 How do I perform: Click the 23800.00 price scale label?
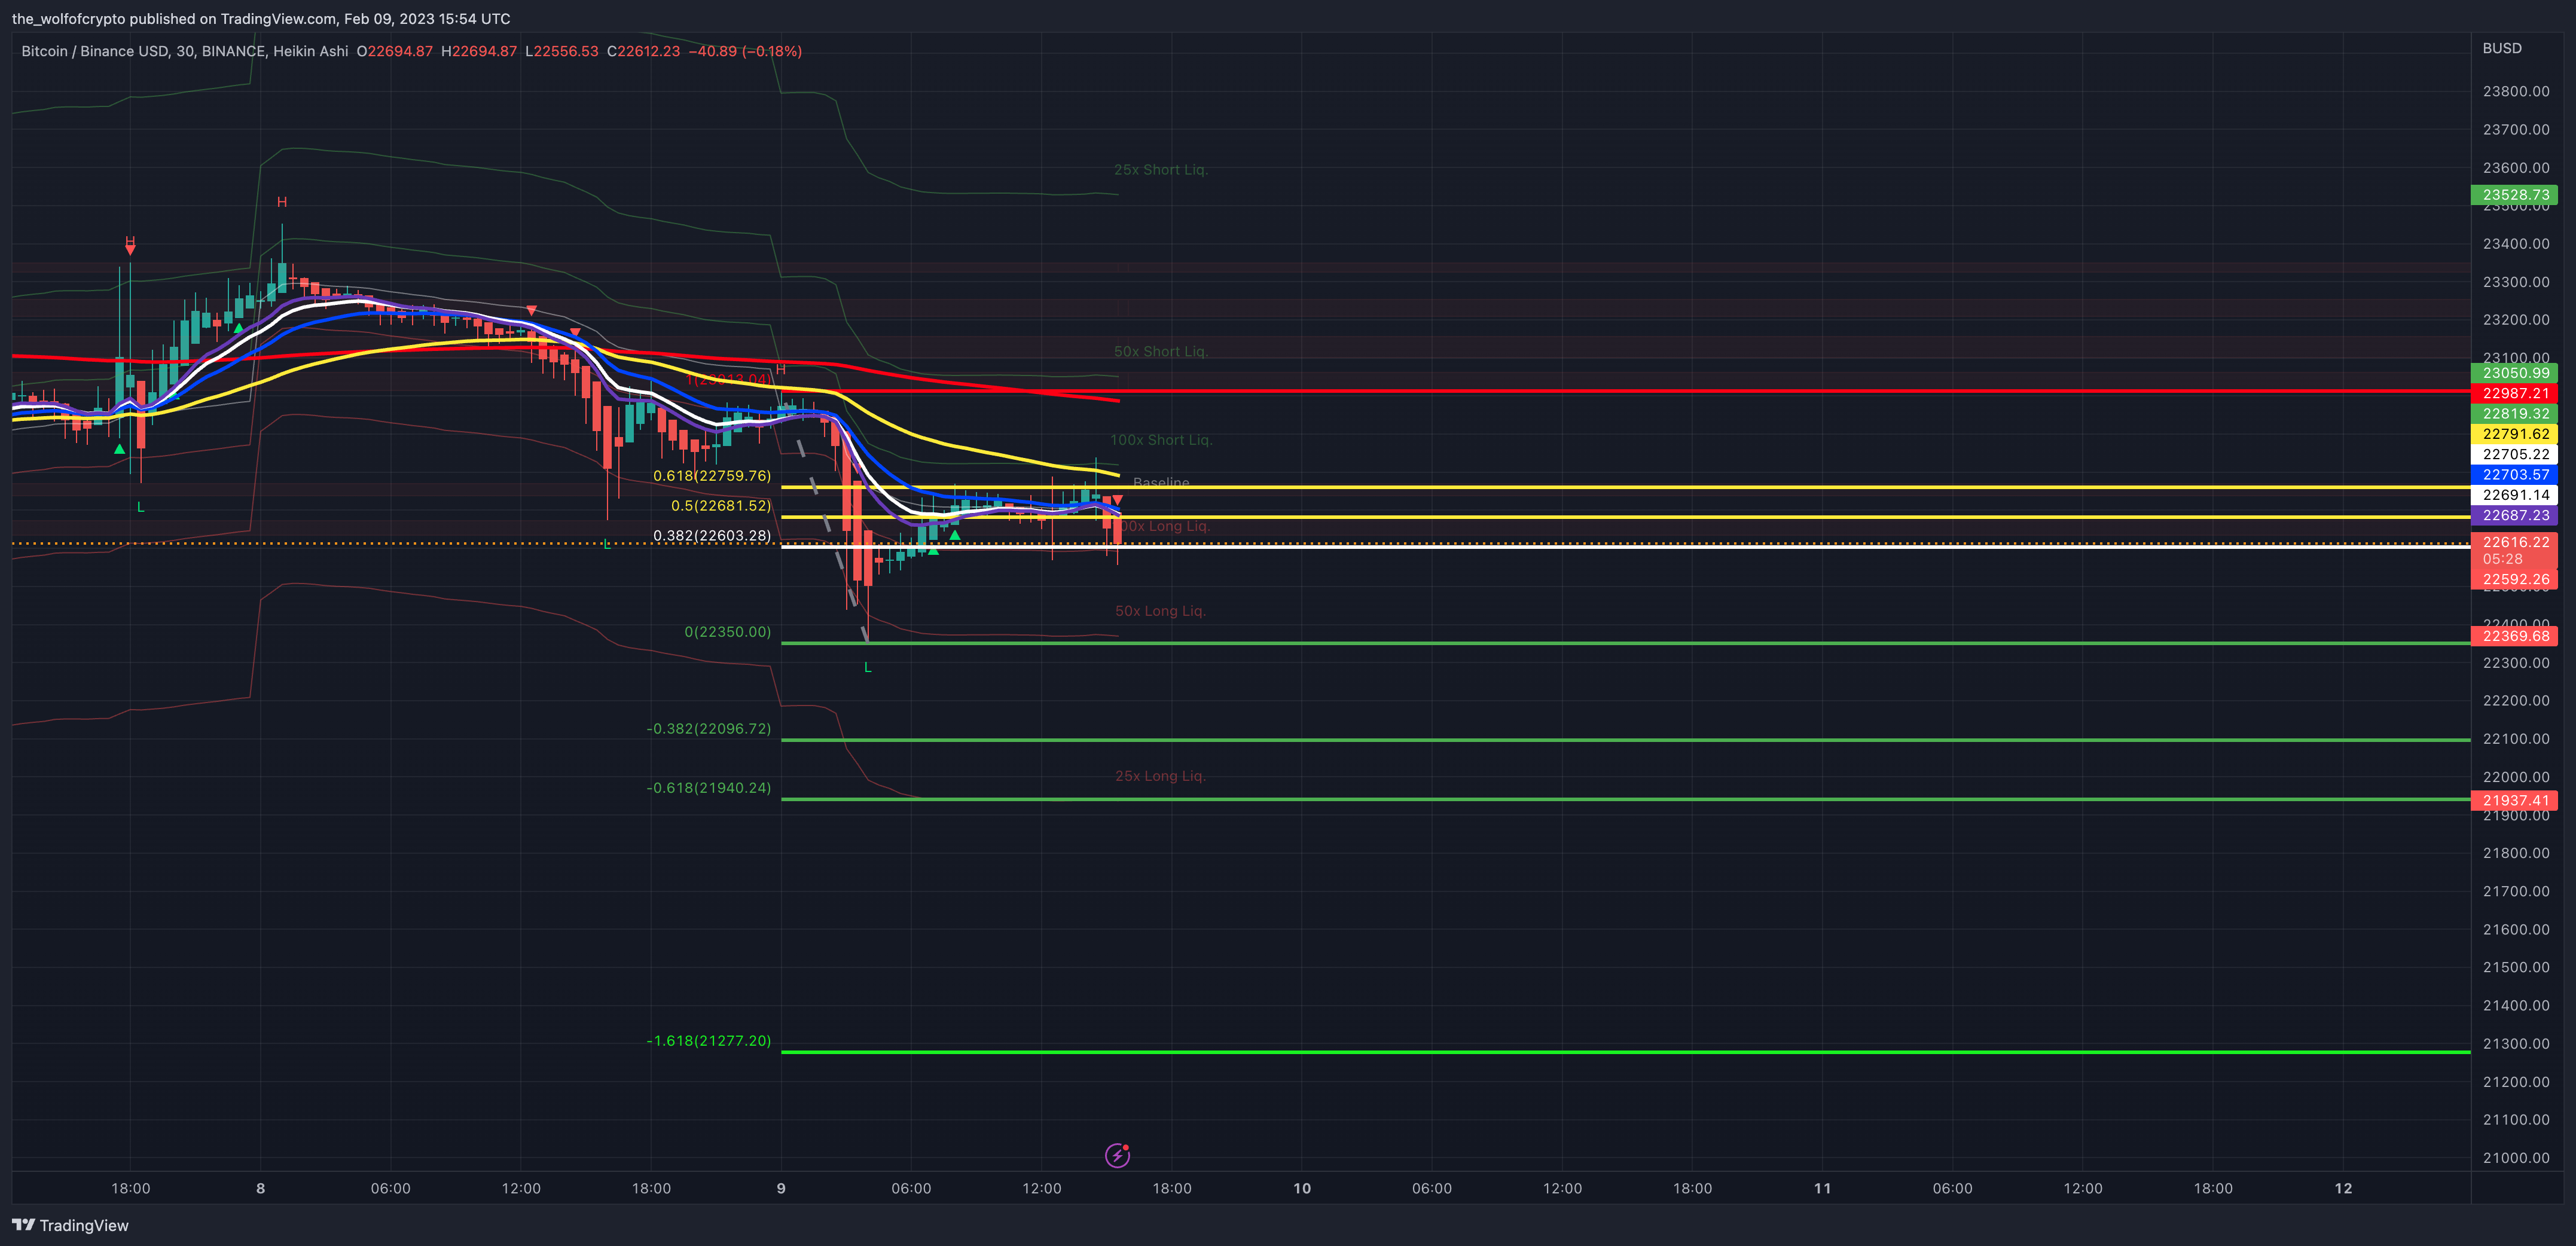click(2515, 91)
